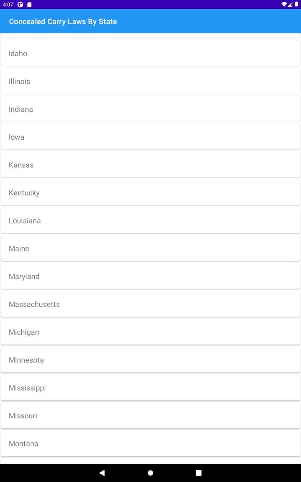The height and width of the screenshot is (482, 301).
Task: Tap the Android back navigation button
Action: [102, 473]
